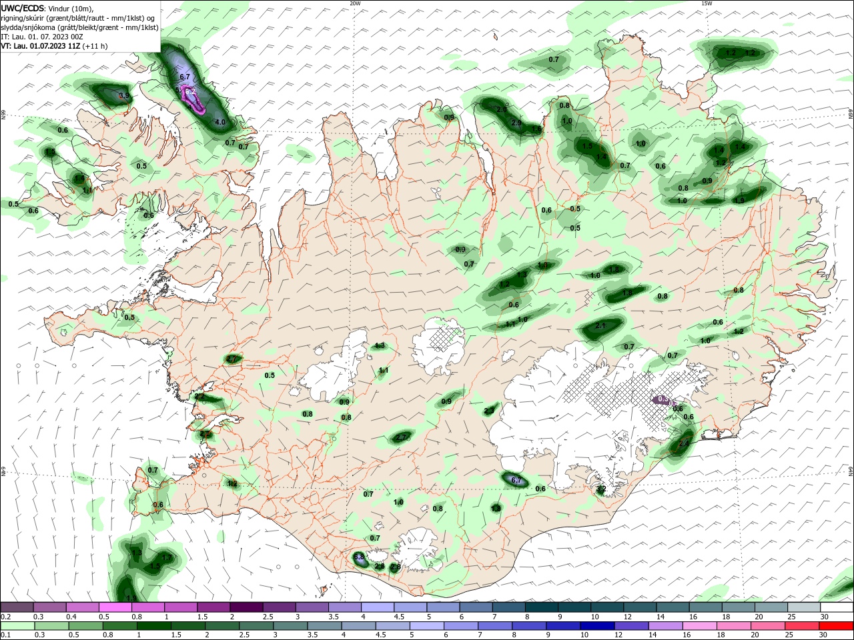854x640 pixels.
Task: Pick the grey snow swatch labeled 20
Action: click(771, 607)
